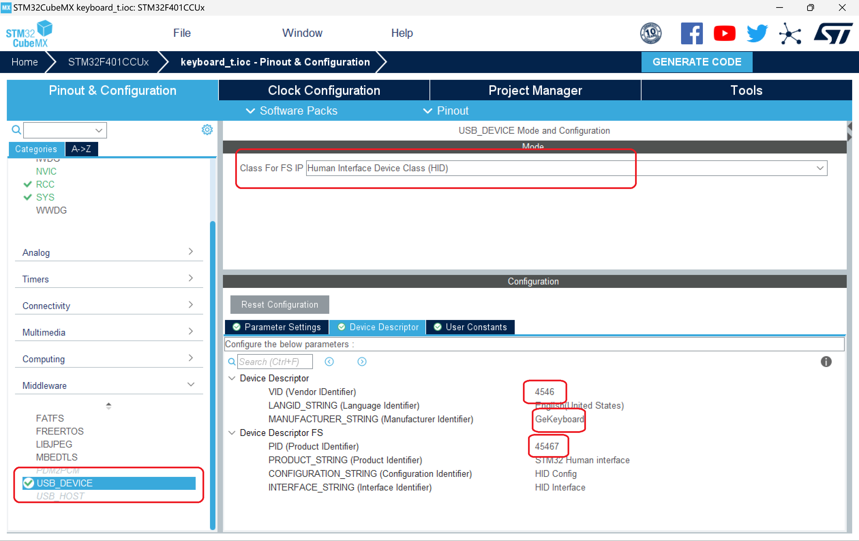Go to next search result arrow
Screen dimensions: 859x541
(x=362, y=362)
